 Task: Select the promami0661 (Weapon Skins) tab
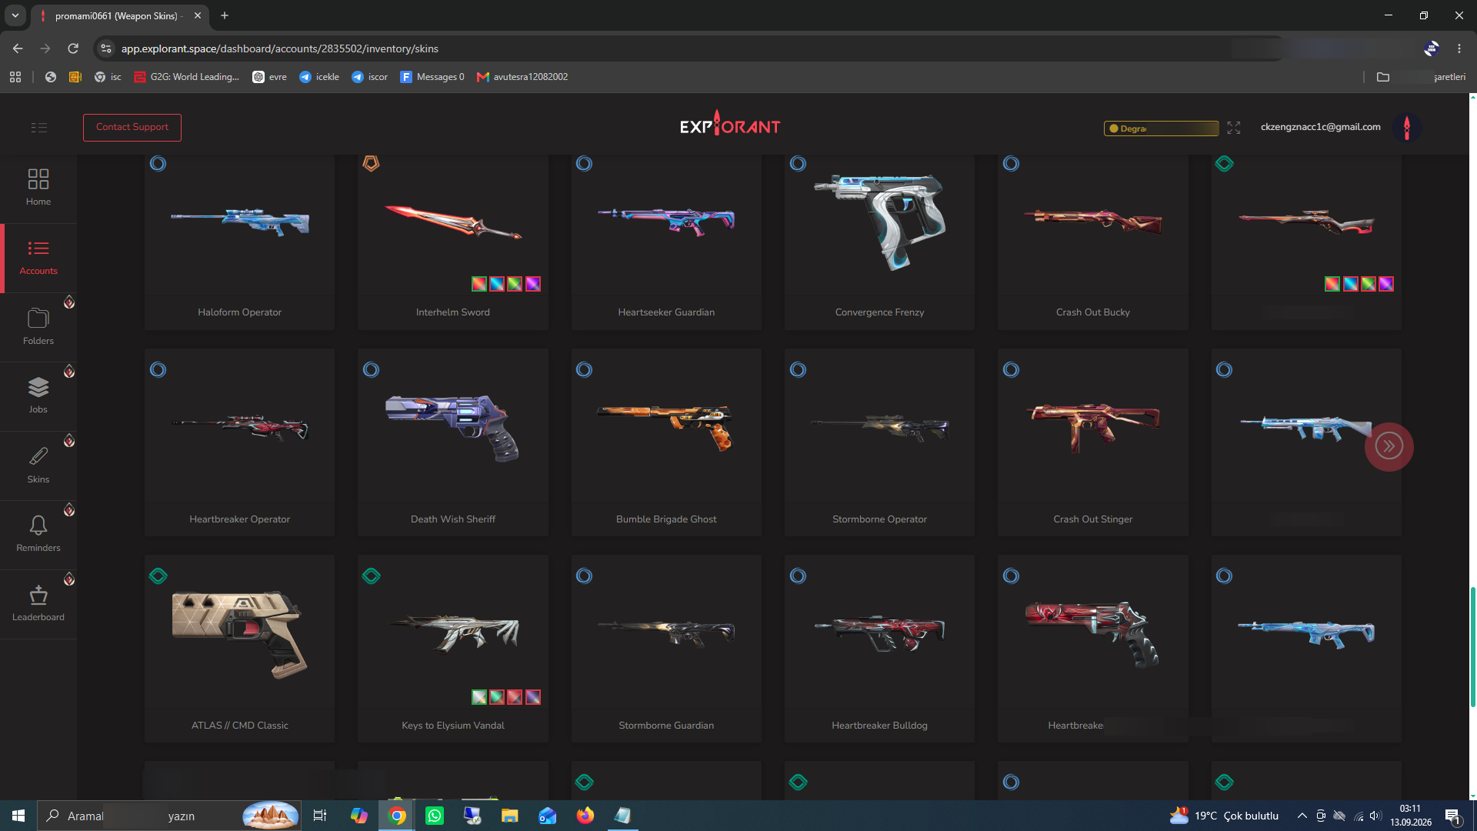[x=119, y=15]
